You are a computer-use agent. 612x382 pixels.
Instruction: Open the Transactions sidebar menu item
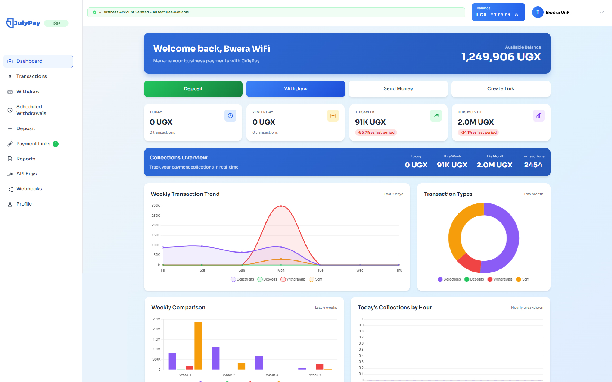click(x=31, y=76)
